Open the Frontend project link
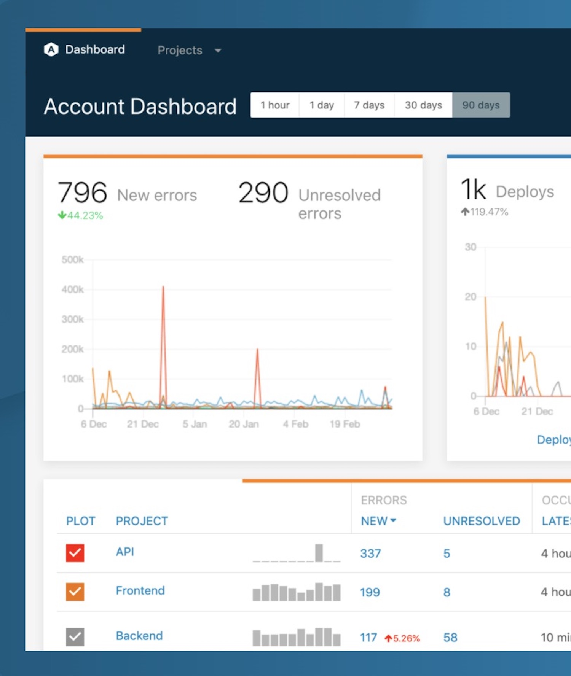 140,590
